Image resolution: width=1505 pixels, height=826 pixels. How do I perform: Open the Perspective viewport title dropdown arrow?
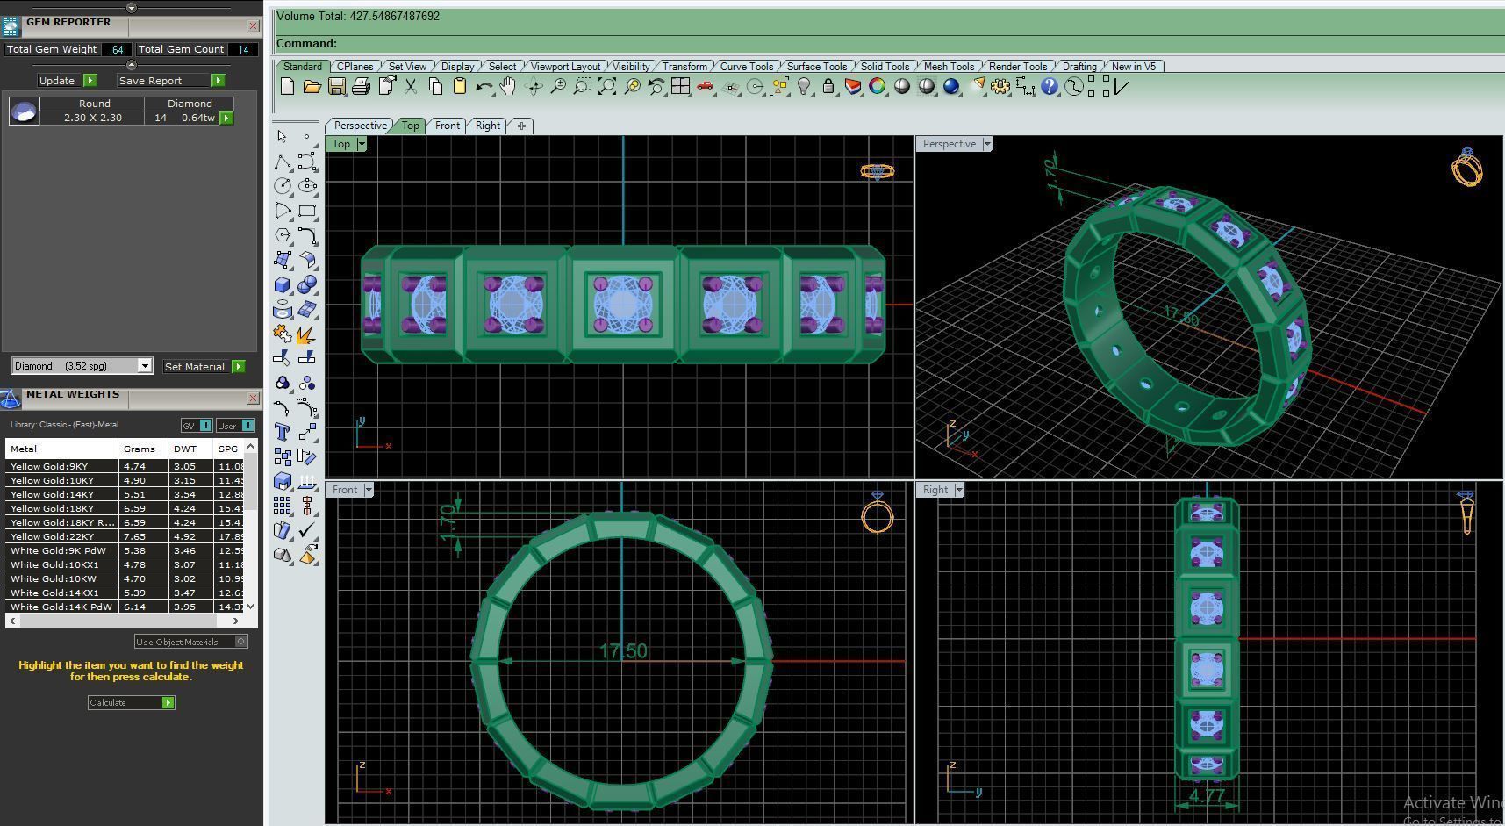coord(987,144)
